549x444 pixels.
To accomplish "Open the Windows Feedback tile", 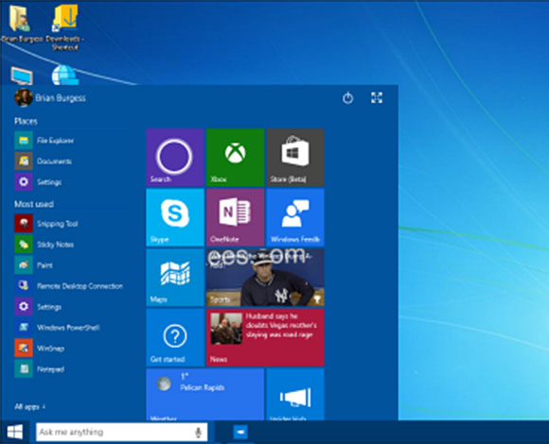I will click(x=295, y=217).
